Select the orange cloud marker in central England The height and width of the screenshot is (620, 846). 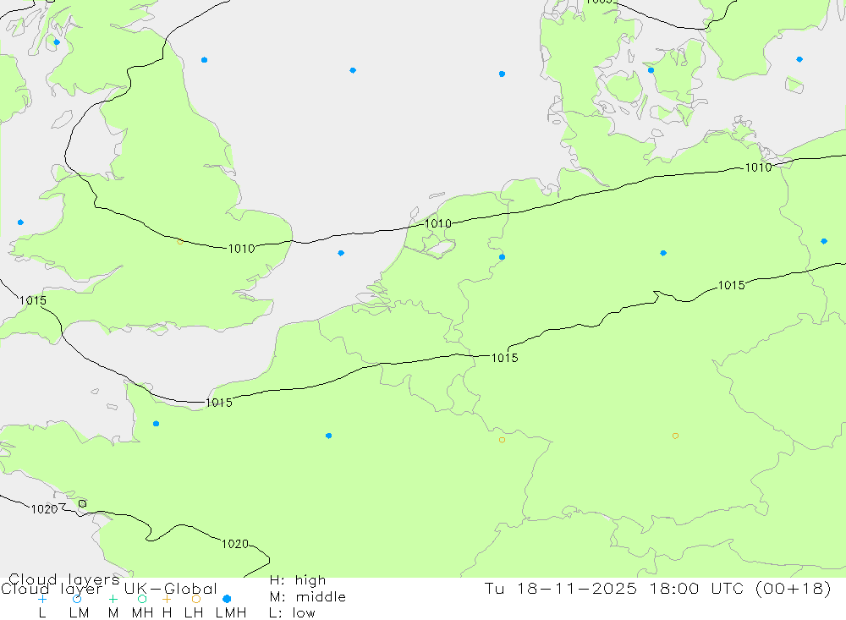pos(180,242)
